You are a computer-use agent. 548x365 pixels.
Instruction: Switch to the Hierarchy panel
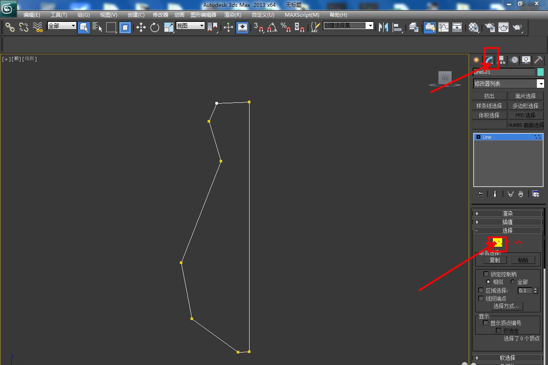coord(502,60)
